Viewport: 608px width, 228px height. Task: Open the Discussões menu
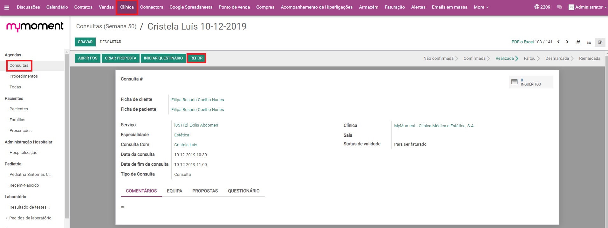(28, 7)
